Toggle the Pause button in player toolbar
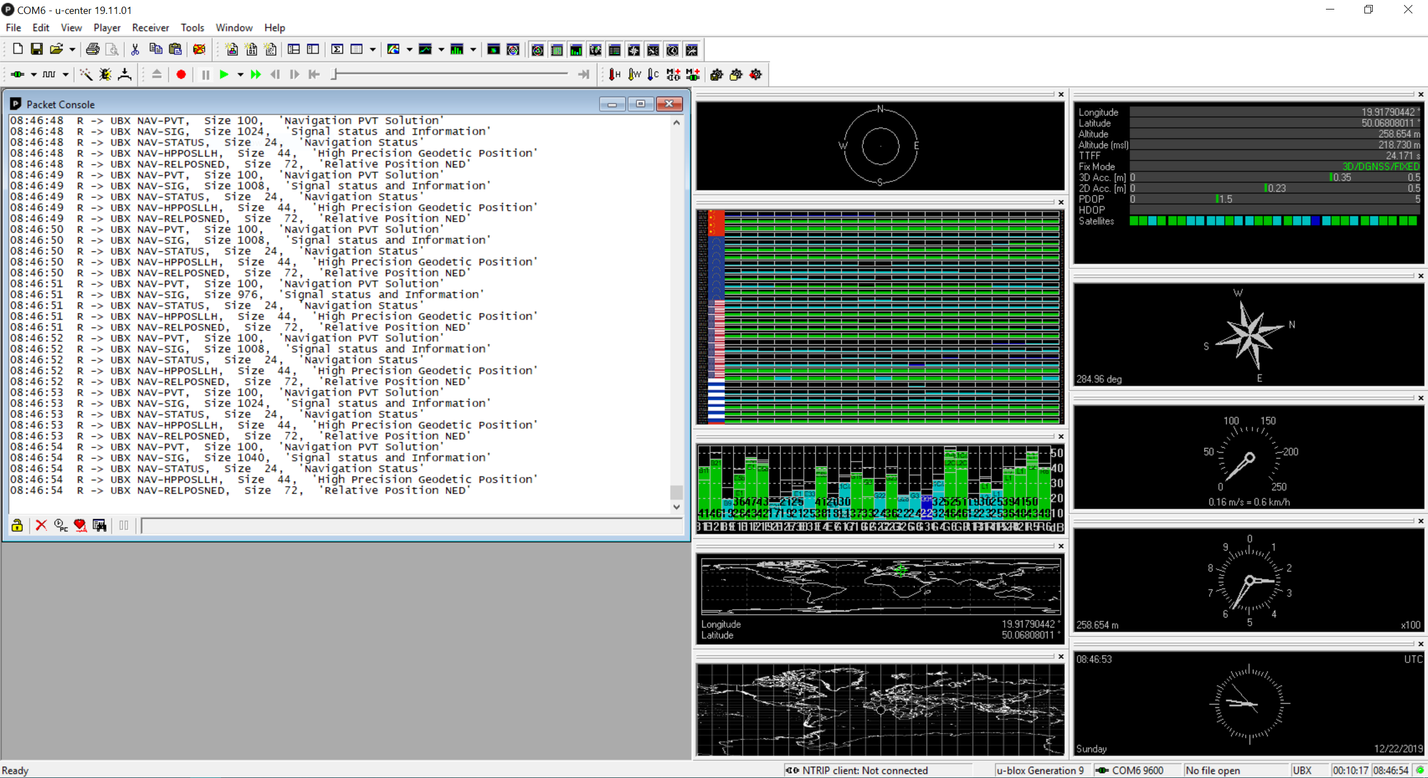 [205, 74]
